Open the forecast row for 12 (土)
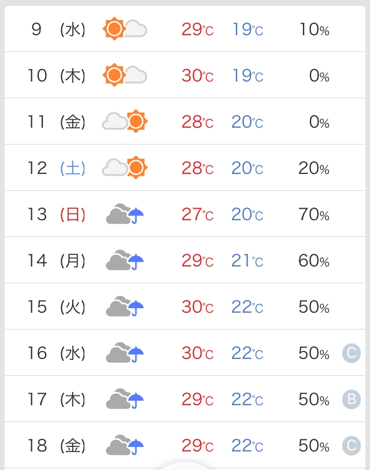 [x=185, y=168]
